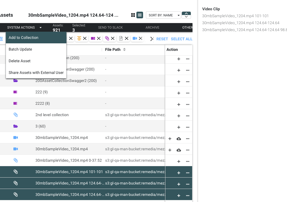
Task: Choose Add to Collection from menu
Action: [x=23, y=38]
